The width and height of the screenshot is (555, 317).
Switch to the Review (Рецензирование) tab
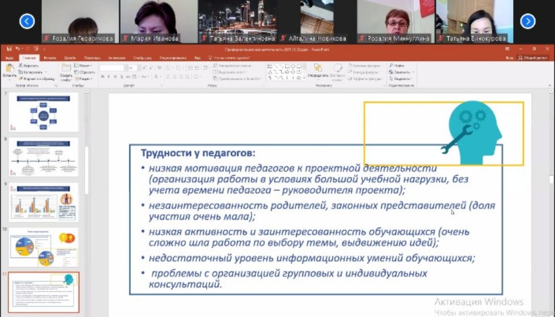pyautogui.click(x=173, y=58)
